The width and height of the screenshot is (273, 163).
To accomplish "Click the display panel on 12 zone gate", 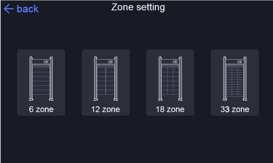I will 111,62.
